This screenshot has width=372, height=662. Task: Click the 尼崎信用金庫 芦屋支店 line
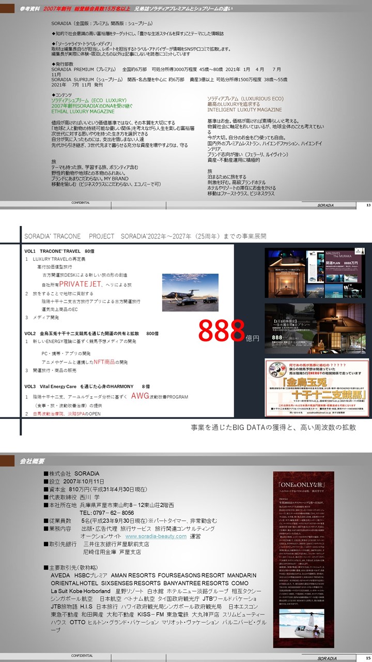click(113, 552)
